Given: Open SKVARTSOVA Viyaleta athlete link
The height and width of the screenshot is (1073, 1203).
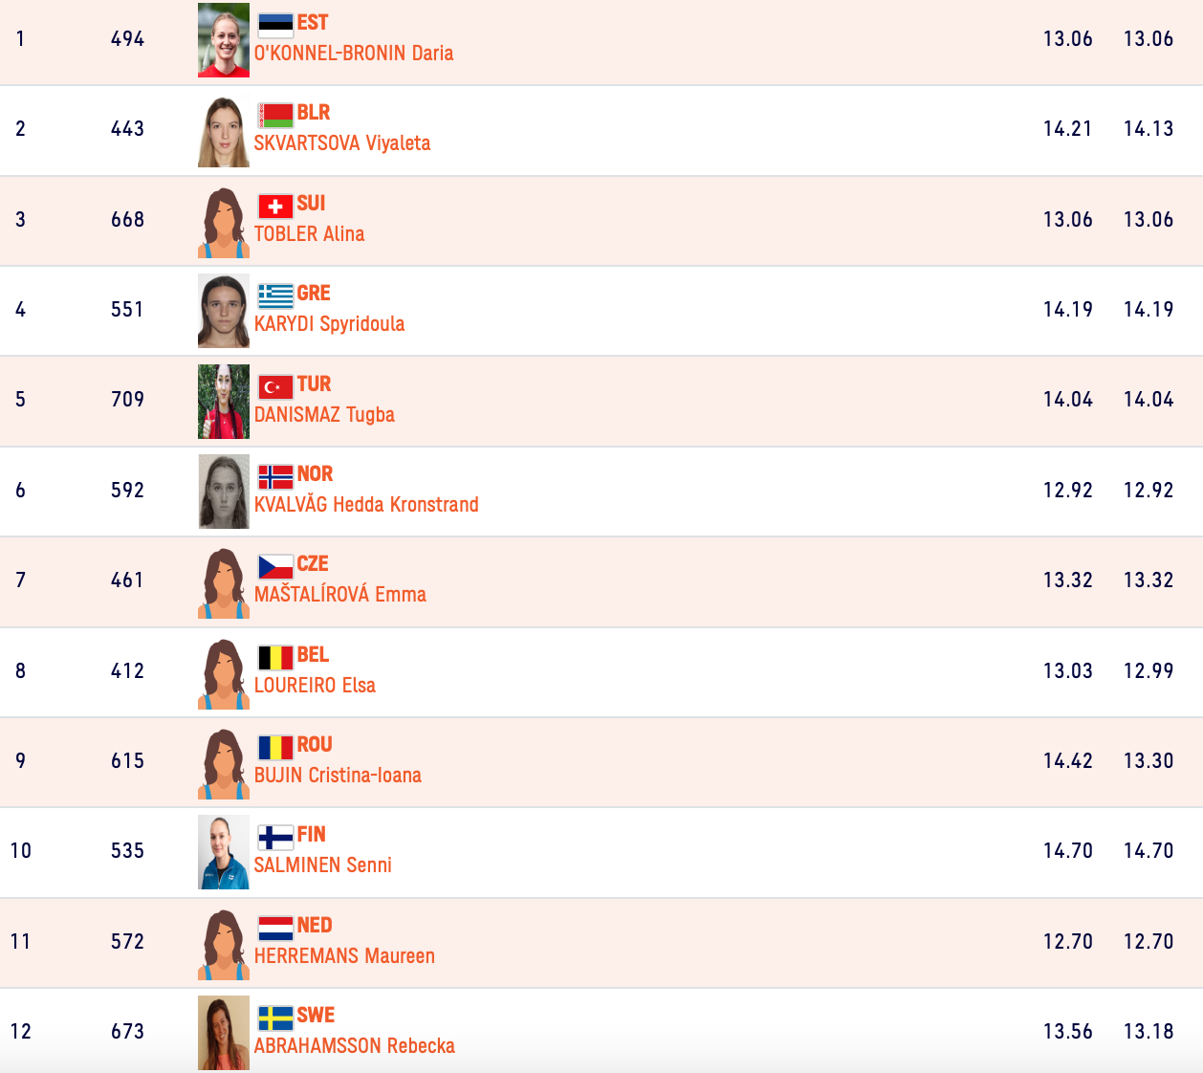Looking at the screenshot, I should [x=342, y=143].
